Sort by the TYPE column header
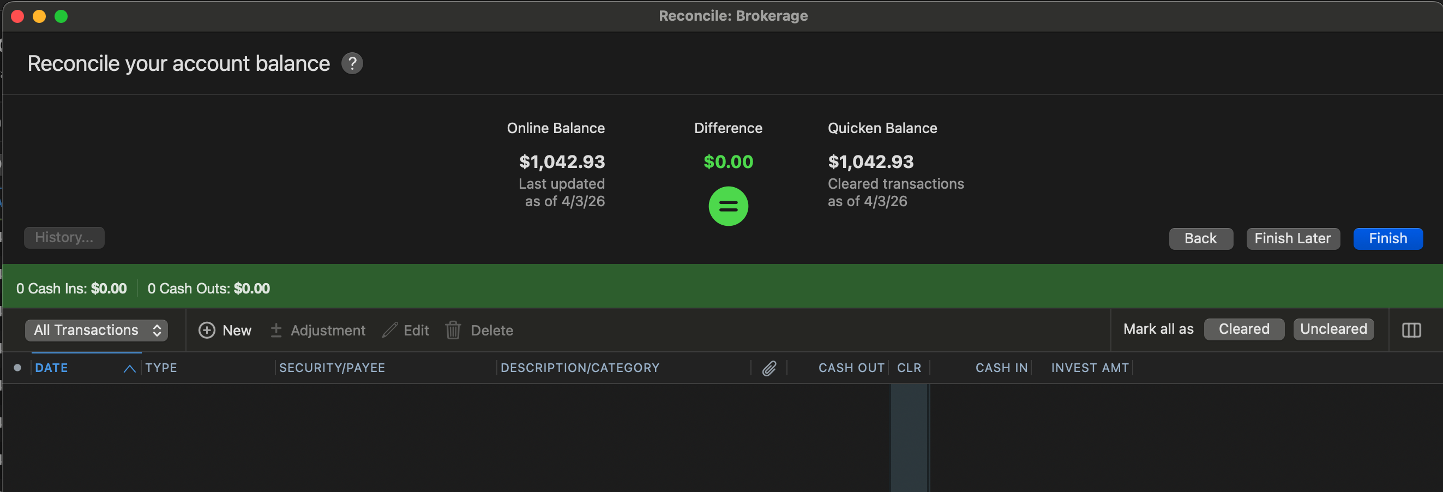The width and height of the screenshot is (1443, 492). (x=161, y=368)
